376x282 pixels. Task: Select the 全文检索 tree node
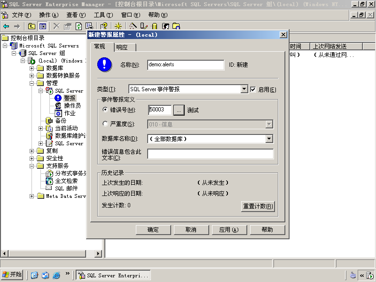(x=66, y=181)
